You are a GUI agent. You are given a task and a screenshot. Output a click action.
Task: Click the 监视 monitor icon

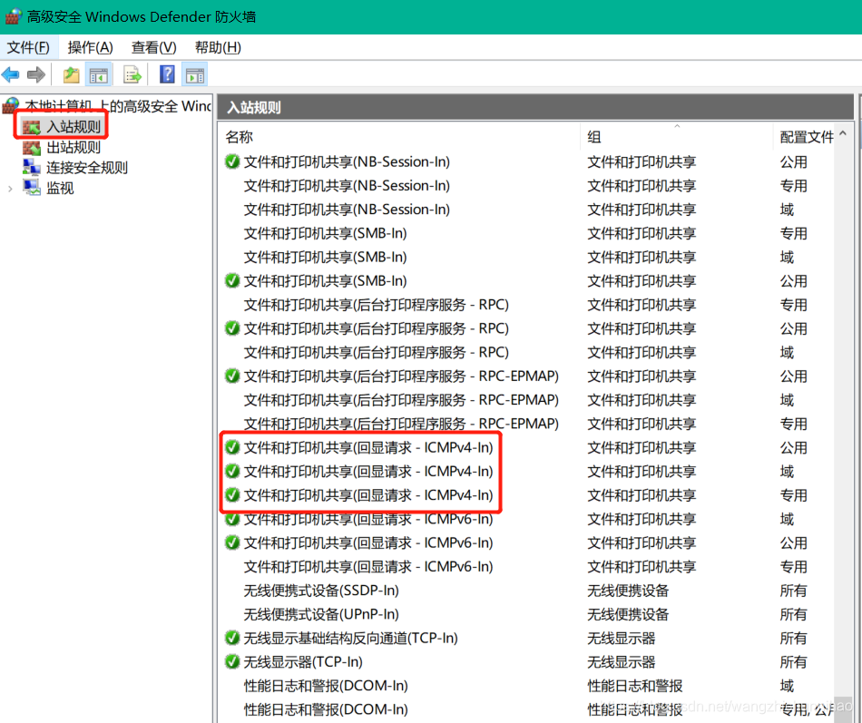click(x=32, y=188)
